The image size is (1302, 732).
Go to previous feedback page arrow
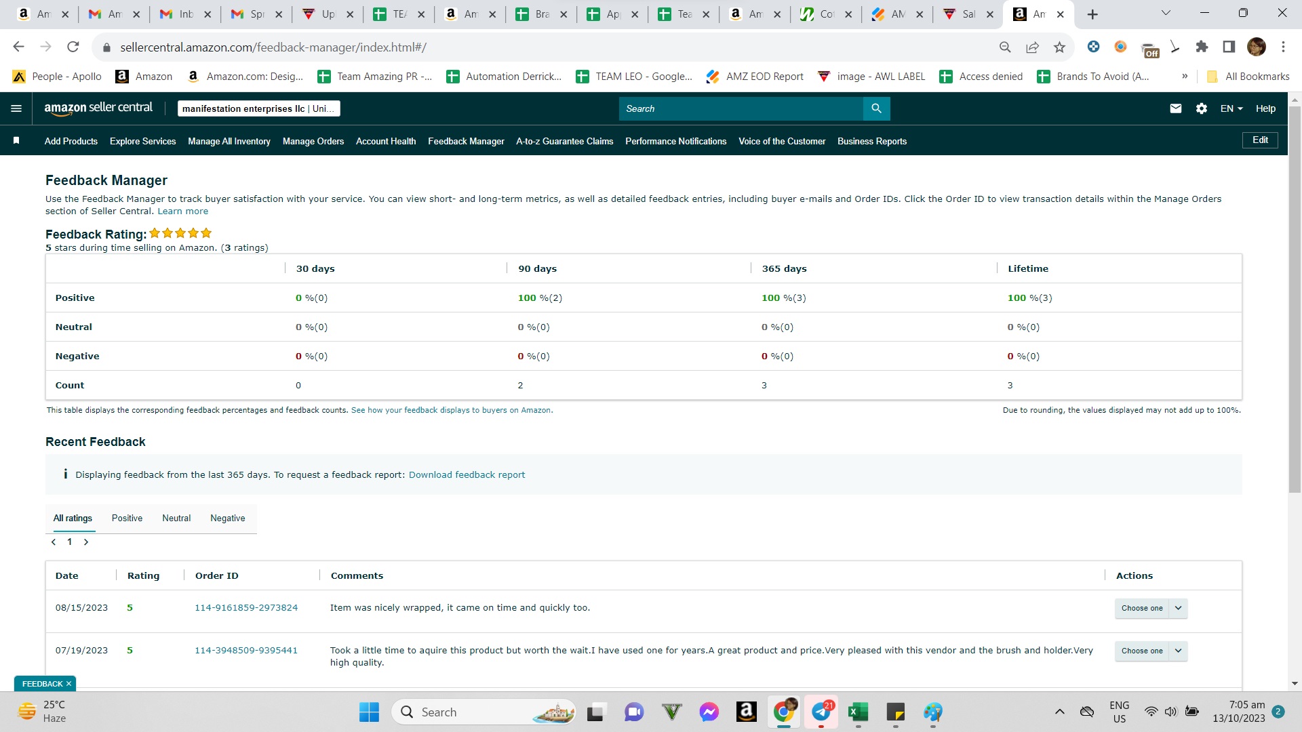[x=54, y=542]
